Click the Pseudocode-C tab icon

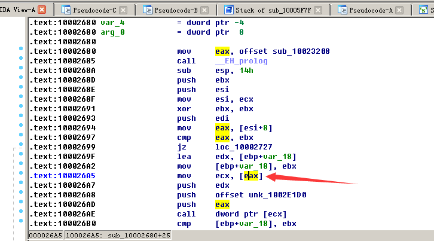pyautogui.click(x=66, y=10)
